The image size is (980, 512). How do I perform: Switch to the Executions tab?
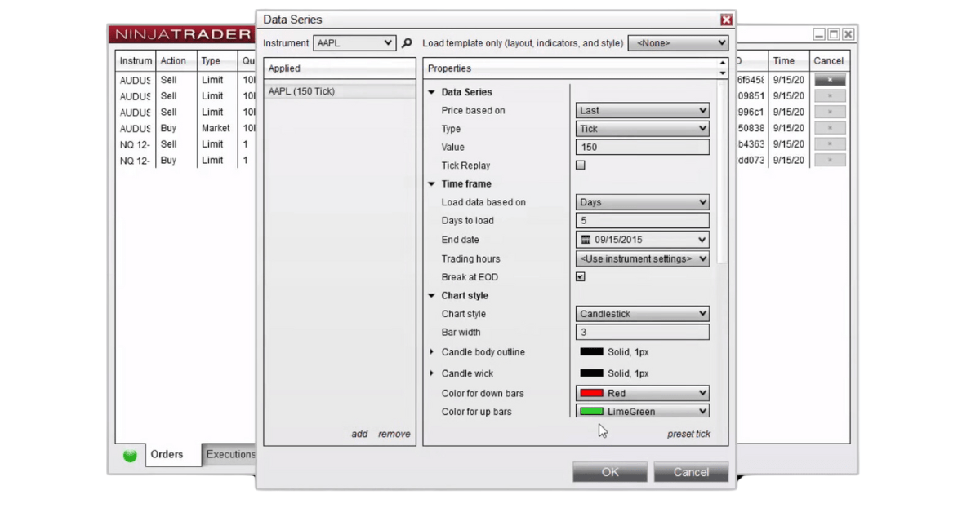[229, 455]
